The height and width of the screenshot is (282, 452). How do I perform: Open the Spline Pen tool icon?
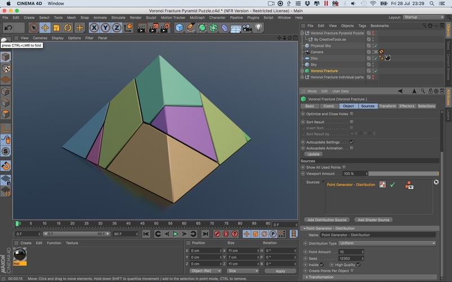[191, 28]
